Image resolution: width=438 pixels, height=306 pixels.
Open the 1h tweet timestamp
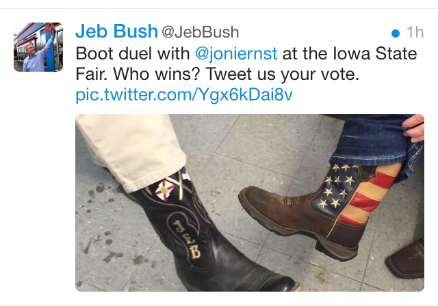tap(415, 32)
